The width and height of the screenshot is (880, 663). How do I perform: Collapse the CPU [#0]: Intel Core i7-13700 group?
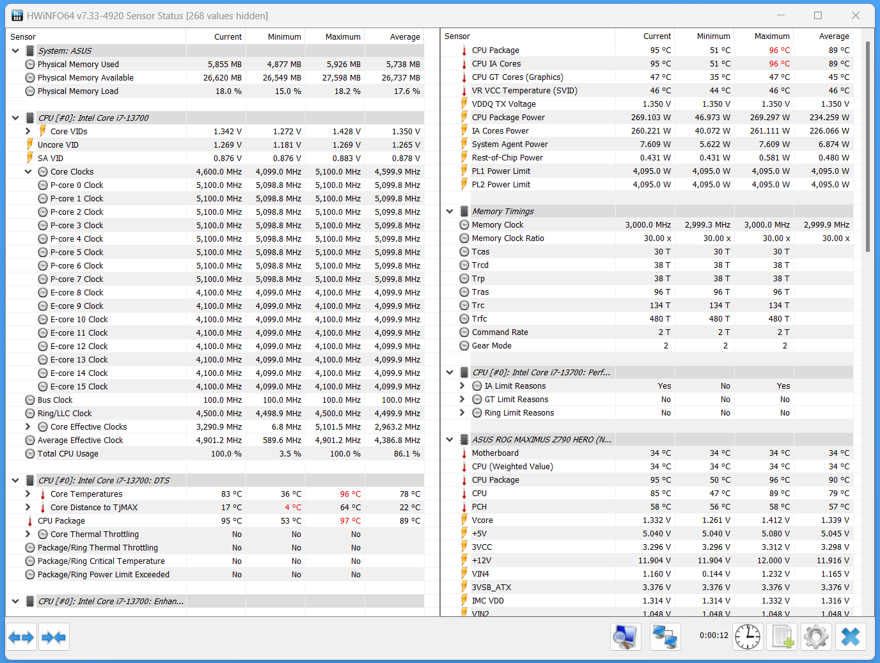click(x=15, y=118)
